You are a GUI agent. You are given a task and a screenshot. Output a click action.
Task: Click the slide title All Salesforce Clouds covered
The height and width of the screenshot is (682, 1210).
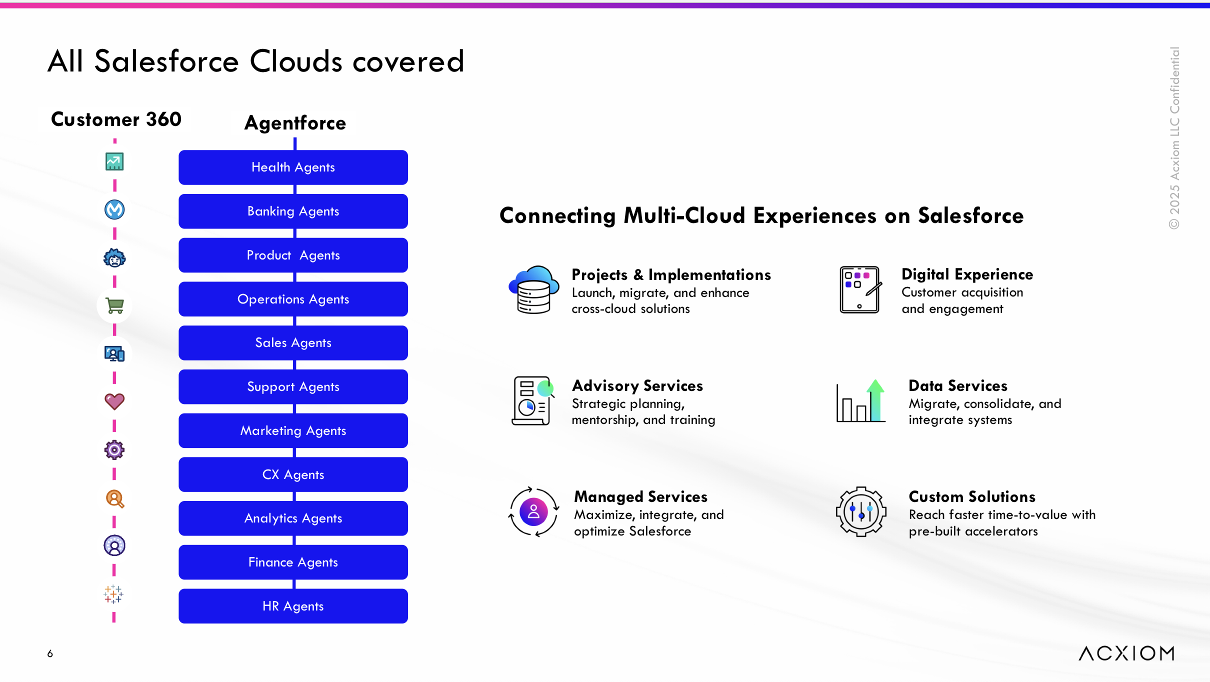tap(256, 61)
